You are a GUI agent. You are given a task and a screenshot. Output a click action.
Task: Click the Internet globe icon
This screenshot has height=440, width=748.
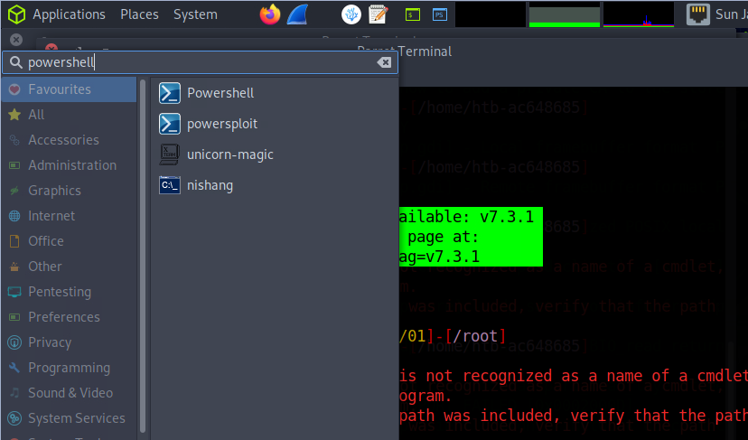pyautogui.click(x=14, y=216)
